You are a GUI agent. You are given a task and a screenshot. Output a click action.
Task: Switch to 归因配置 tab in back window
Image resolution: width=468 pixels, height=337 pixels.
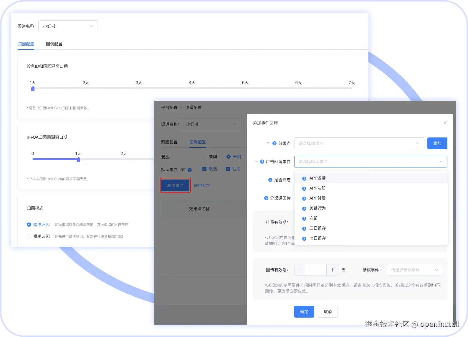(26, 44)
